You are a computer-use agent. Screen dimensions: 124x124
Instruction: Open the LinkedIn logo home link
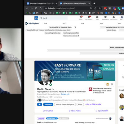(x=36, y=18)
